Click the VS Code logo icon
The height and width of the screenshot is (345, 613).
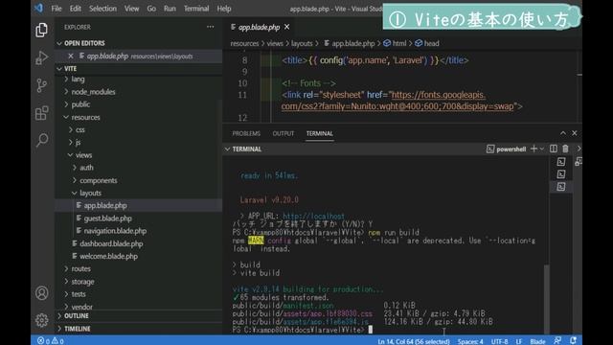38,8
